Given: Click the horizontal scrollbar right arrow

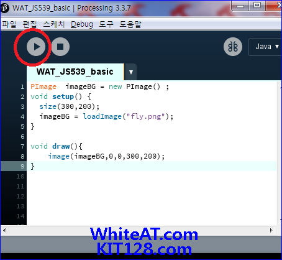Looking at the screenshot, I should [271, 230].
